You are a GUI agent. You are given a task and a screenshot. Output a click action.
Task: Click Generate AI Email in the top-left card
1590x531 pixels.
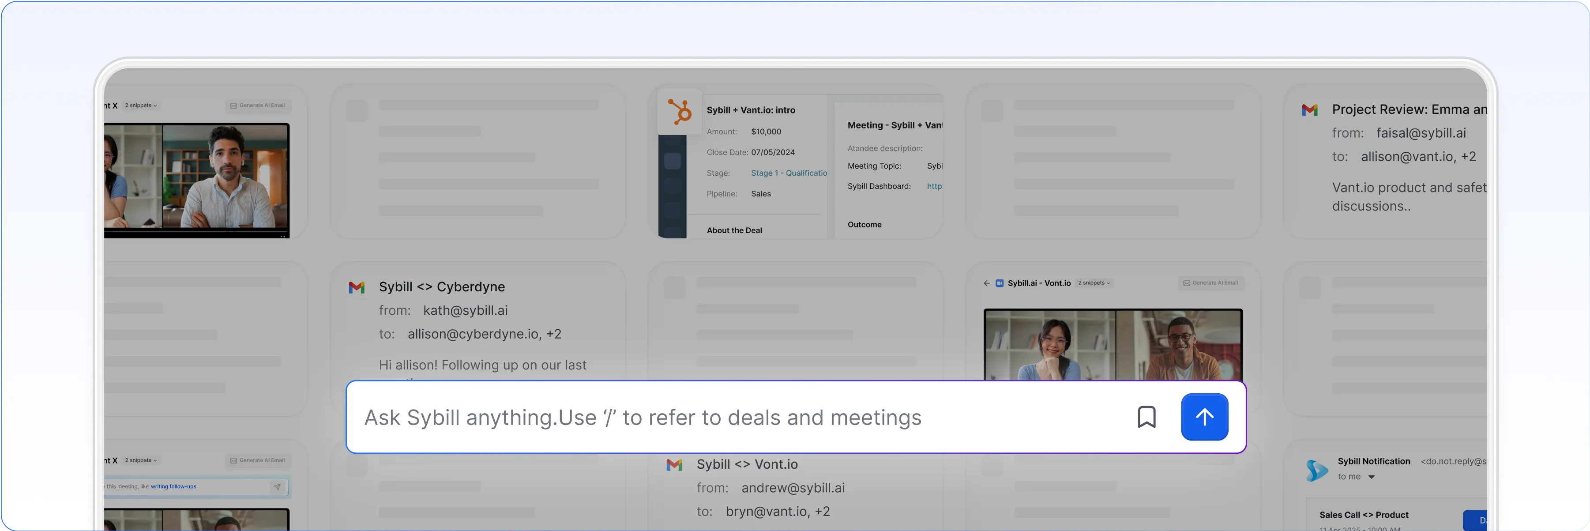[x=257, y=105]
